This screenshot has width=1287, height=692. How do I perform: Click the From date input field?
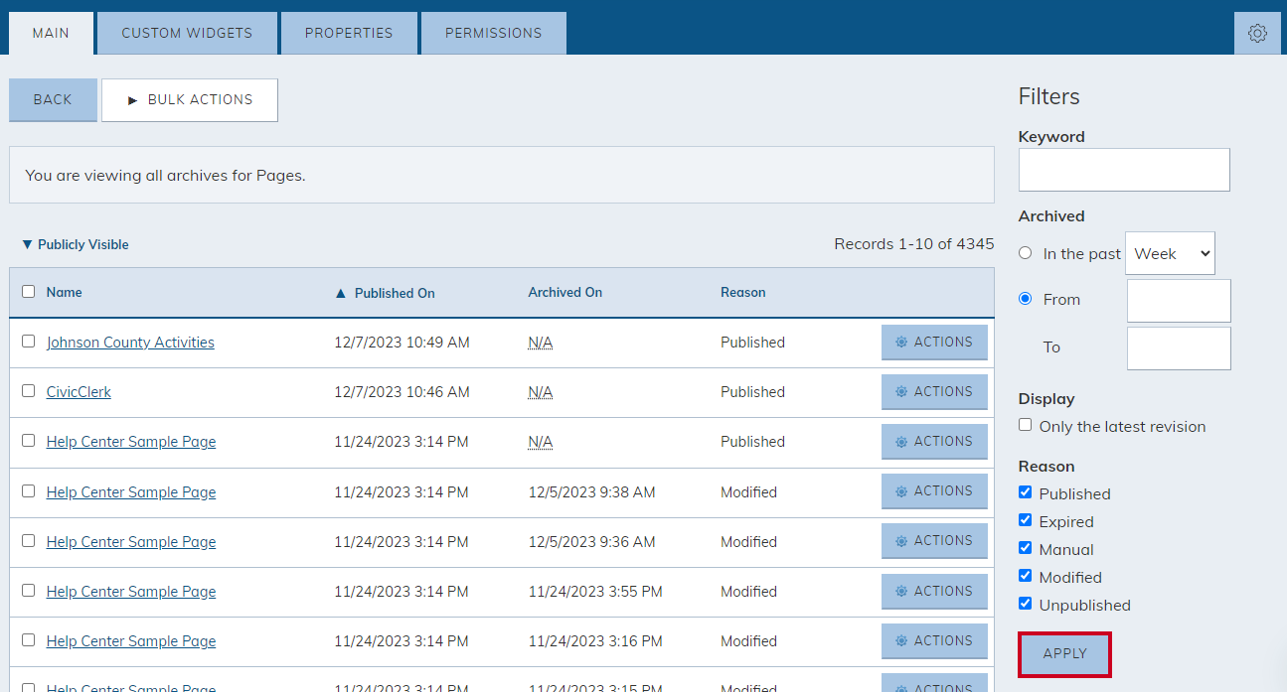[1179, 301]
